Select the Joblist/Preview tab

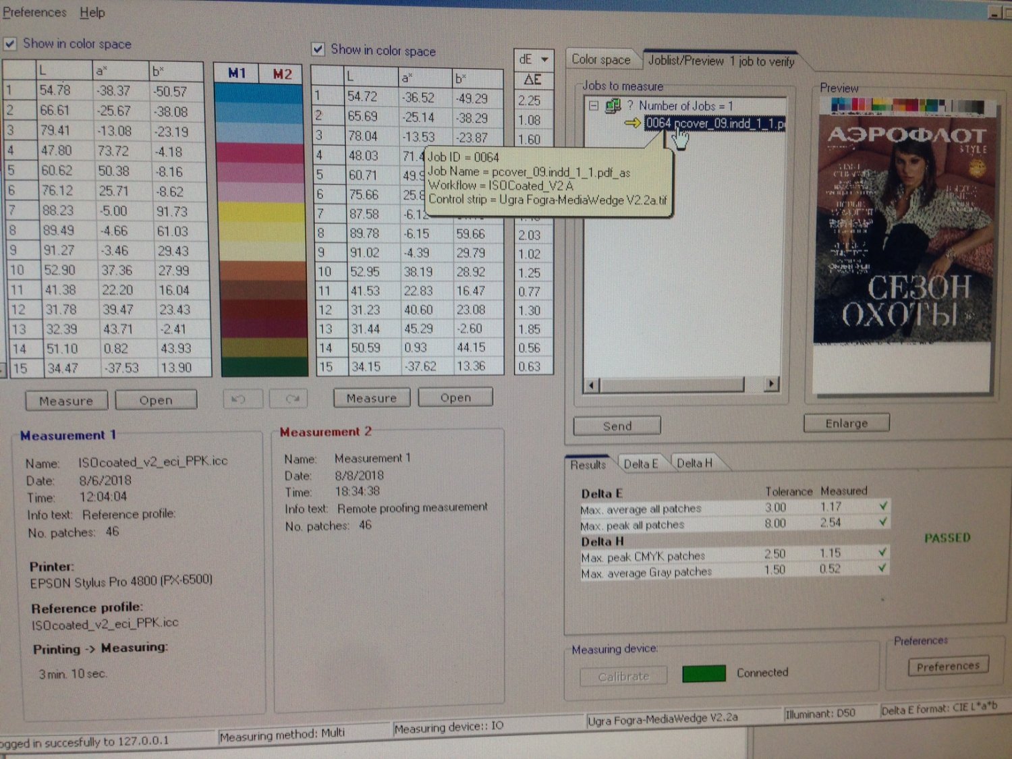click(x=721, y=61)
